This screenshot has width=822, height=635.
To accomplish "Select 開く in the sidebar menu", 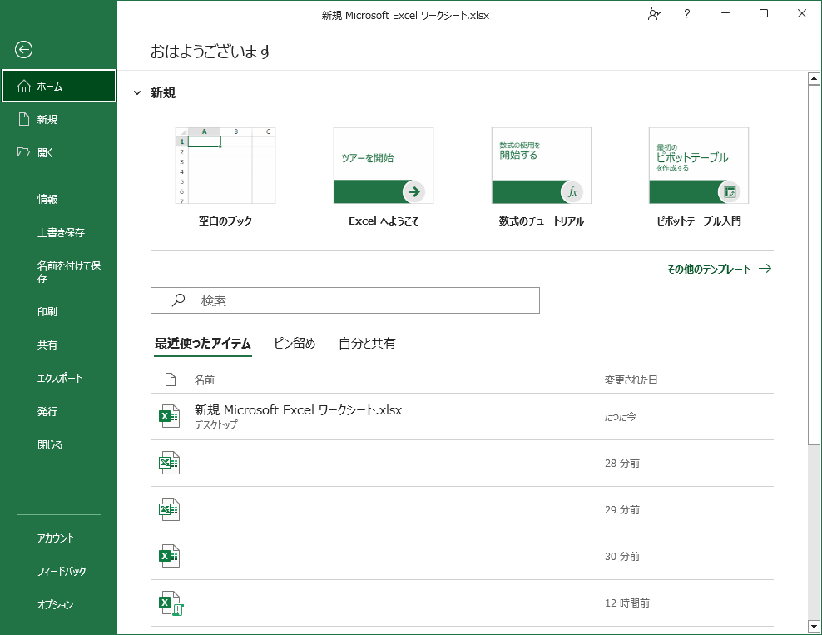I will click(59, 152).
